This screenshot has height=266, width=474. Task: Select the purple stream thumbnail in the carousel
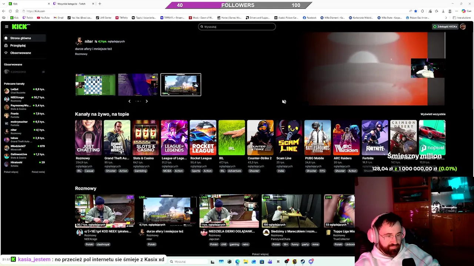pyautogui.click(x=138, y=85)
